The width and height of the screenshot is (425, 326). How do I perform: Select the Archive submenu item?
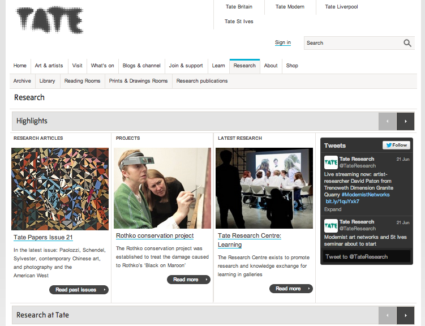[22, 81]
